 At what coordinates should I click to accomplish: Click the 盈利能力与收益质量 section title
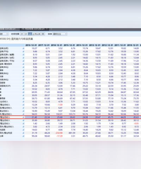click(x=22, y=39)
